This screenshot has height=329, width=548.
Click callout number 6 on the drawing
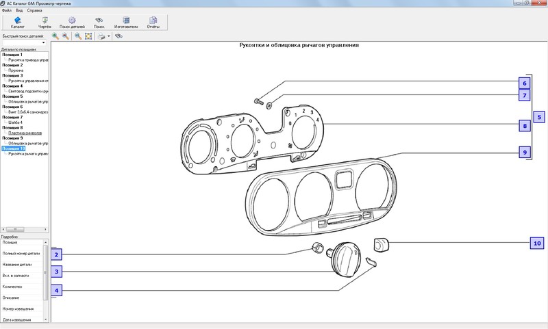pyautogui.click(x=524, y=83)
